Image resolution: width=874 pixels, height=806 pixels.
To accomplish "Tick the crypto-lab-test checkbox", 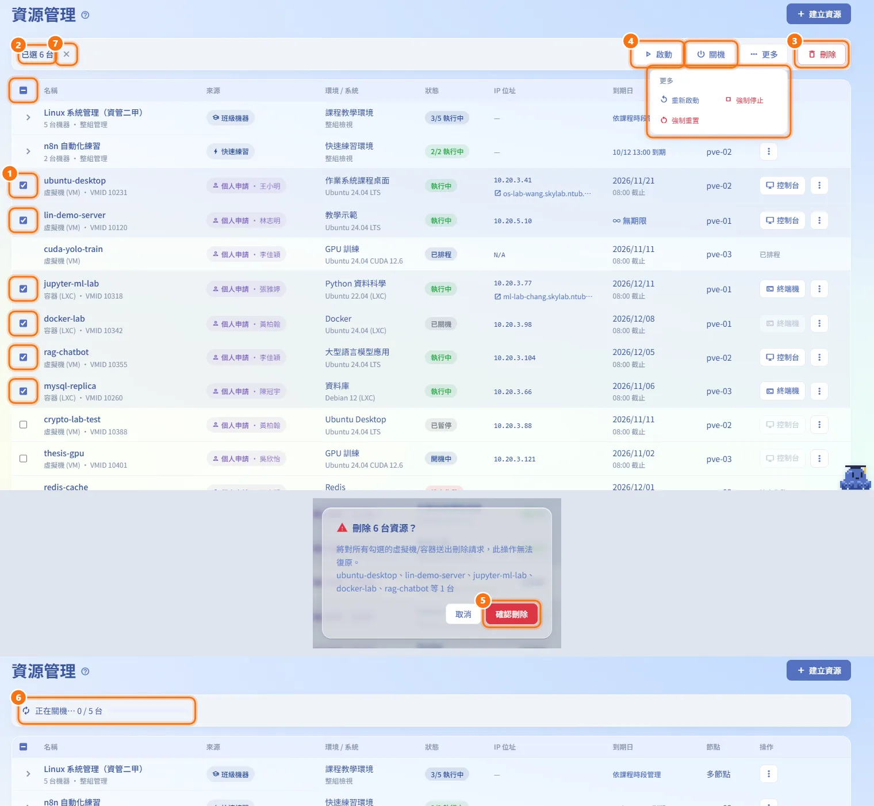I will click(x=23, y=425).
